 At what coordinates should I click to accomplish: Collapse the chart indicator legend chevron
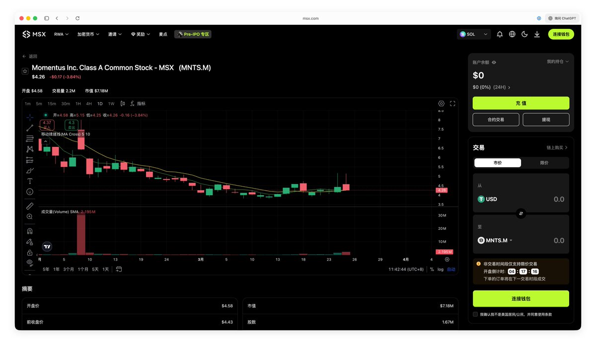[x=46, y=141]
